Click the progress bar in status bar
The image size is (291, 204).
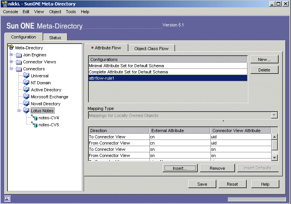click(257, 199)
